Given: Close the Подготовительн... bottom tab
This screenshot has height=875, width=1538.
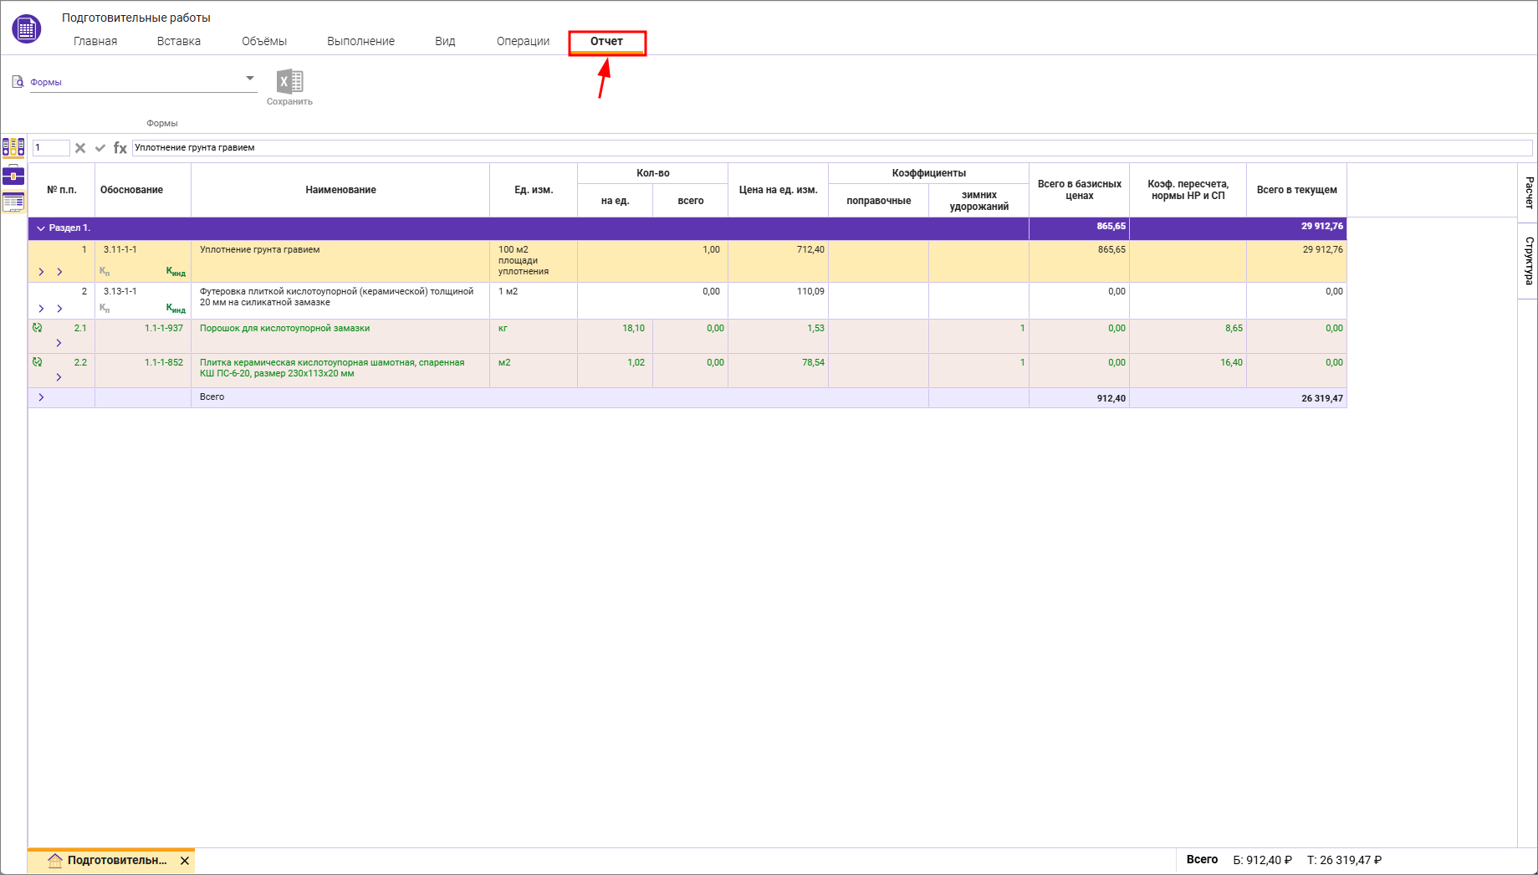Looking at the screenshot, I should point(185,861).
